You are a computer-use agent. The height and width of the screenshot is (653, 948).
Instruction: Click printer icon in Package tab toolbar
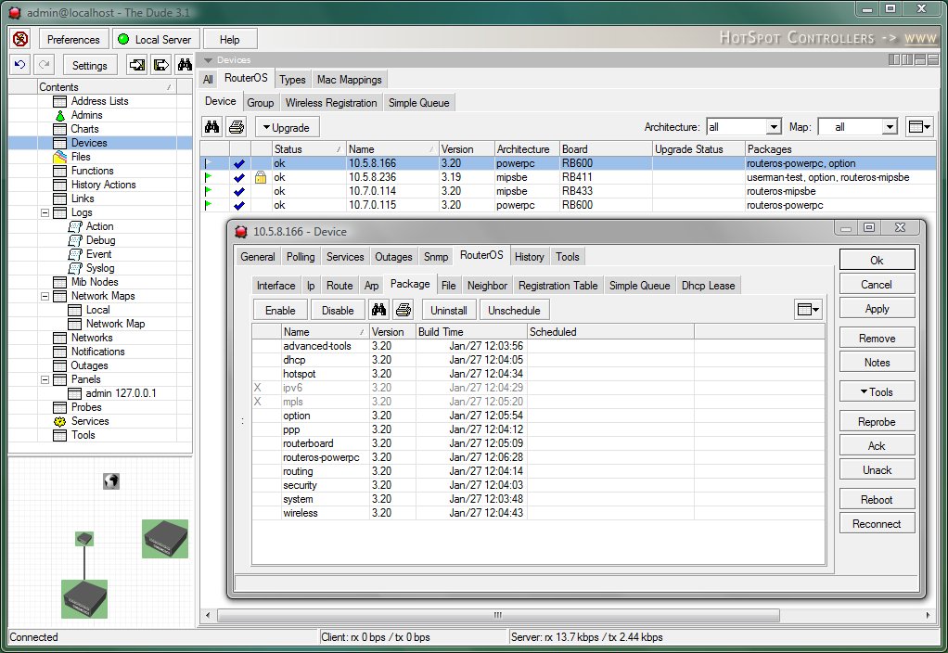coord(404,310)
